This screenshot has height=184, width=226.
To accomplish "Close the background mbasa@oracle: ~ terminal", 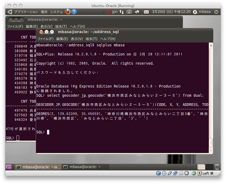I will coord(11,19).
